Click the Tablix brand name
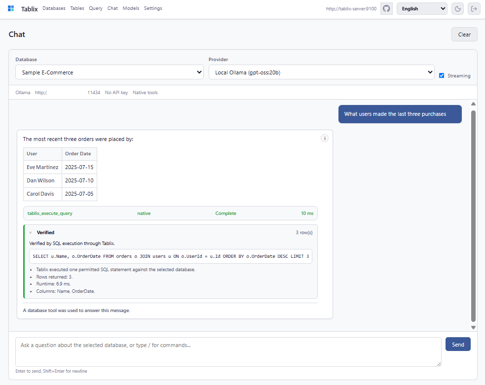This screenshot has height=385, width=485. pyautogui.click(x=30, y=9)
